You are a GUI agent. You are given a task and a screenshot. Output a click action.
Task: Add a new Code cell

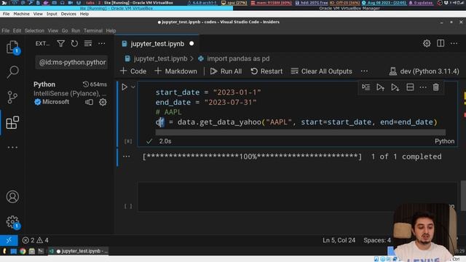pyautogui.click(x=133, y=71)
